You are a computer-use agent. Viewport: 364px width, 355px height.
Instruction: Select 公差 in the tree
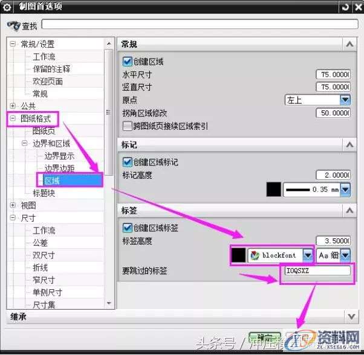[40, 243]
